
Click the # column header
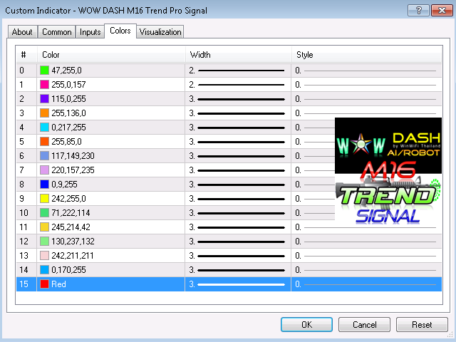[26, 55]
